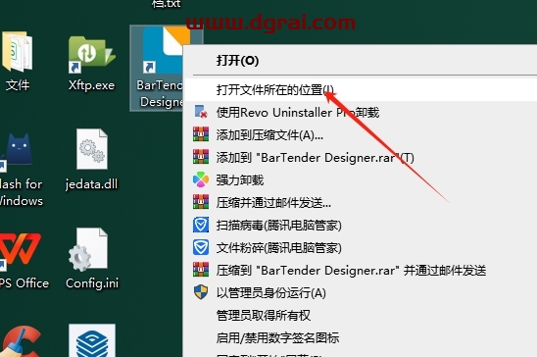The height and width of the screenshot is (357, 537).
Task: Select the CCleaner desktop icon
Action: (x=21, y=341)
